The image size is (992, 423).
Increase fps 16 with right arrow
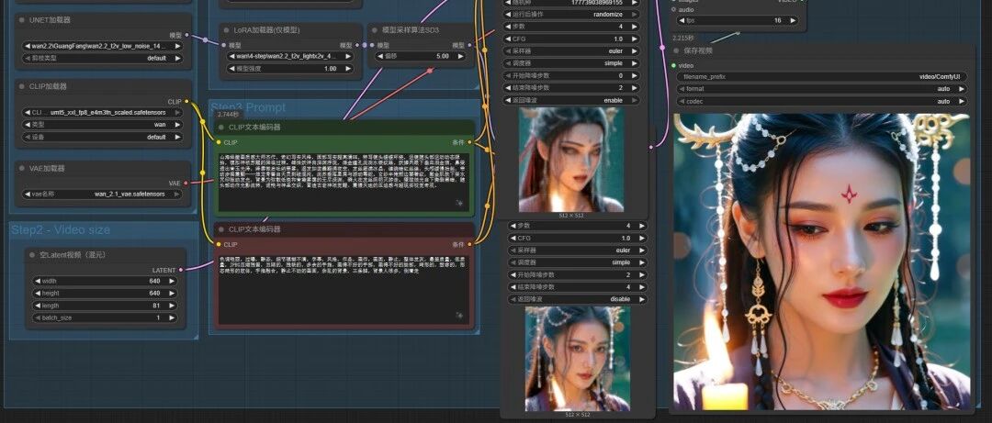pyautogui.click(x=795, y=20)
